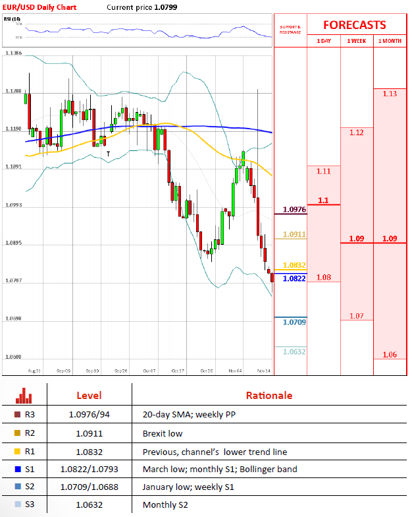Image resolution: width=412 pixels, height=517 pixels.
Task: Click the 'March low; monthly S1' rationale
Action: coord(220,470)
